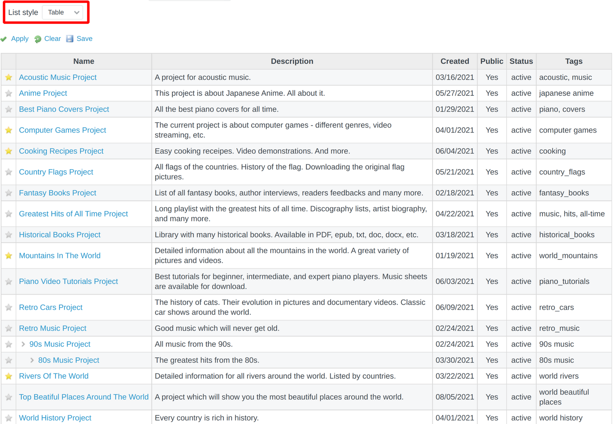Sort by the Created column header
Screen dimensions: 614x424
[454, 61]
